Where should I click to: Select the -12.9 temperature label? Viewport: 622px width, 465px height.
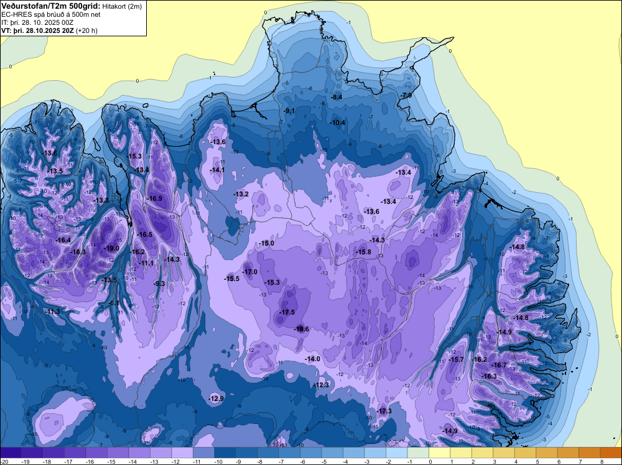tap(216, 398)
